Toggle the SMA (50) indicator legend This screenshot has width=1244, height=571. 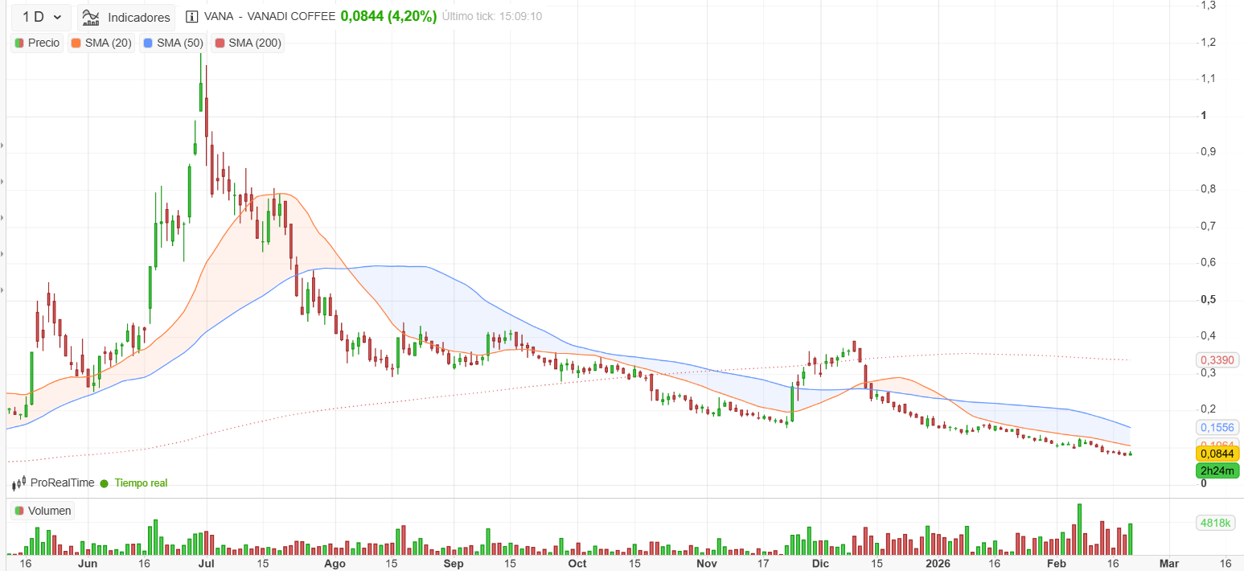[x=173, y=43]
